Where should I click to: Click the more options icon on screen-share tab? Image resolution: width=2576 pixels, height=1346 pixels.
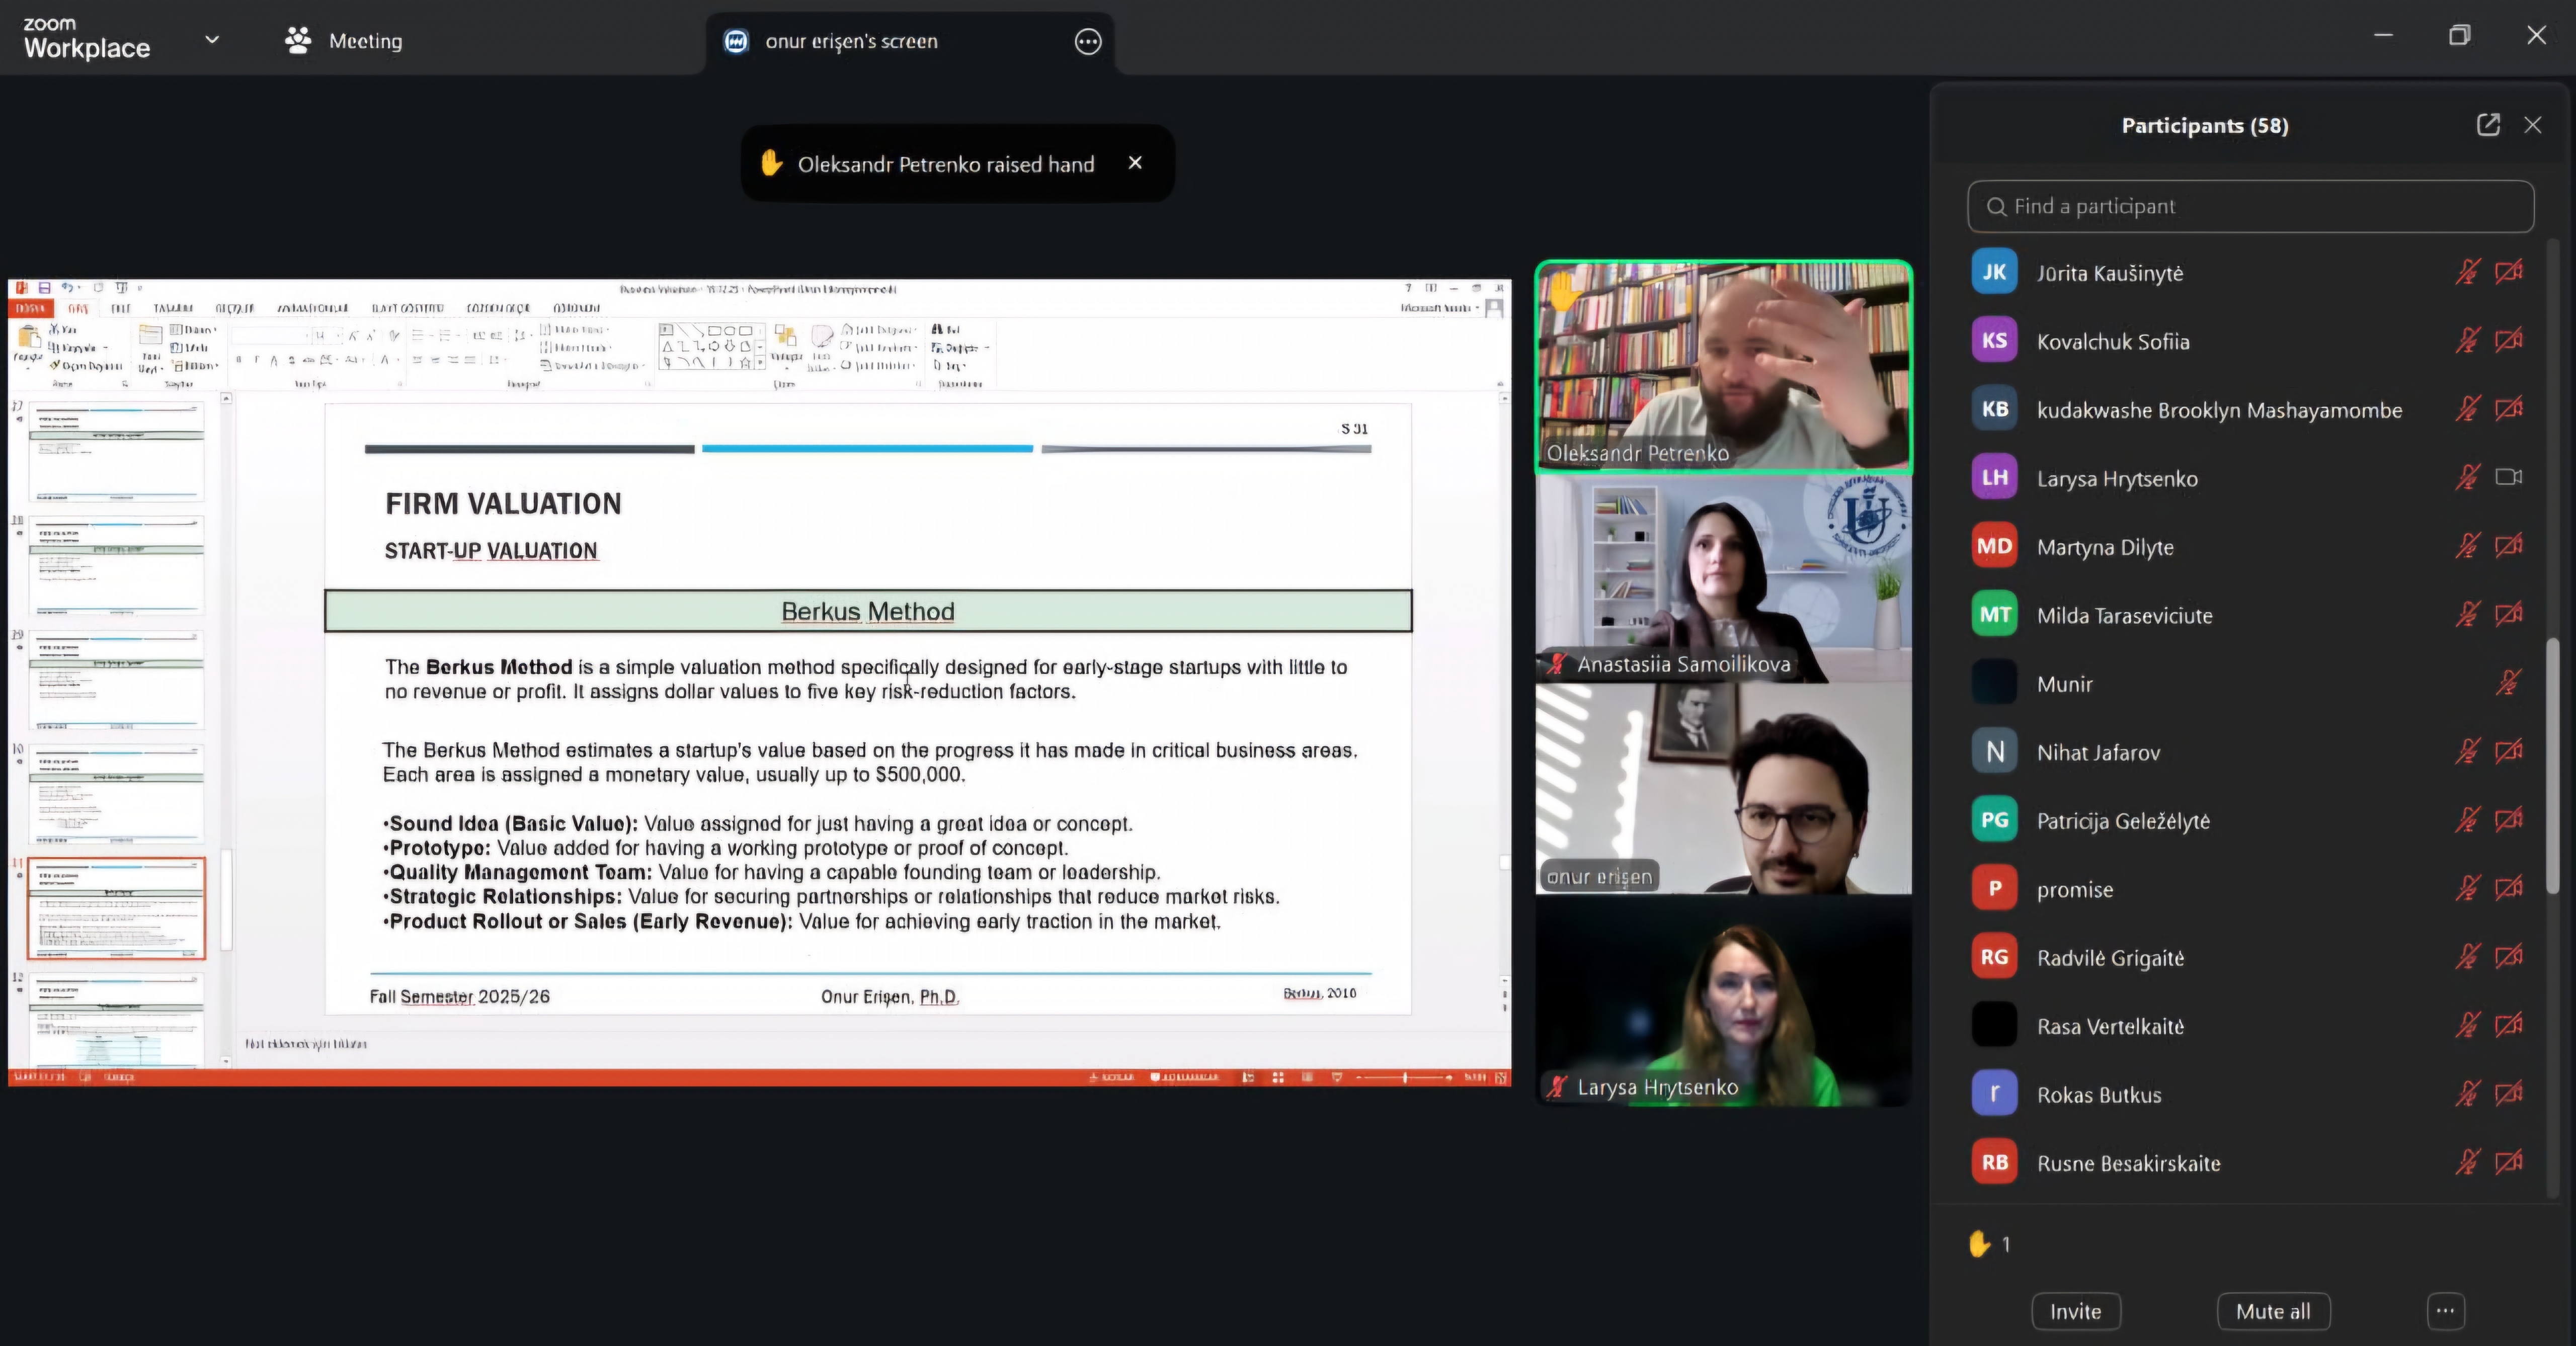pos(1087,41)
